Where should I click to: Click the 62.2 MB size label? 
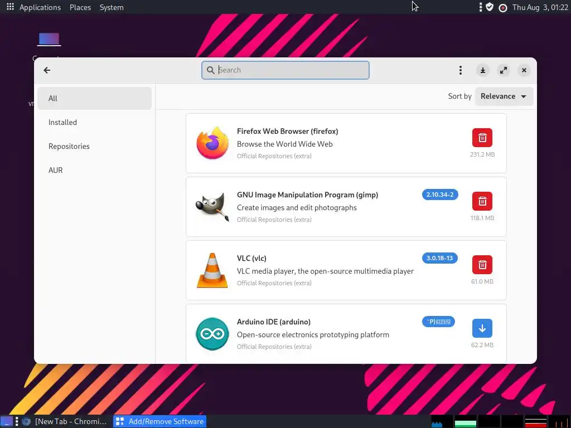click(x=482, y=345)
